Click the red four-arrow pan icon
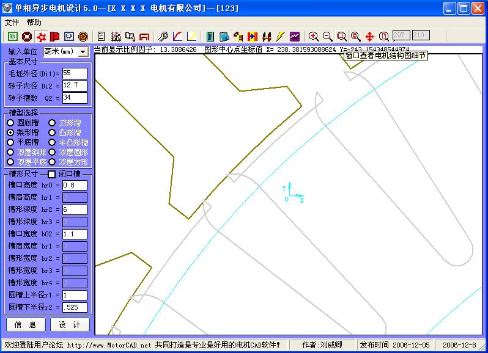Screen dimensions: 488x353 point(370,37)
